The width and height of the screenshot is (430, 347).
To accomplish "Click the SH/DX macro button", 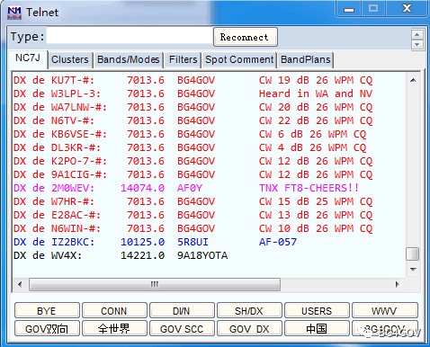I will point(249,311).
